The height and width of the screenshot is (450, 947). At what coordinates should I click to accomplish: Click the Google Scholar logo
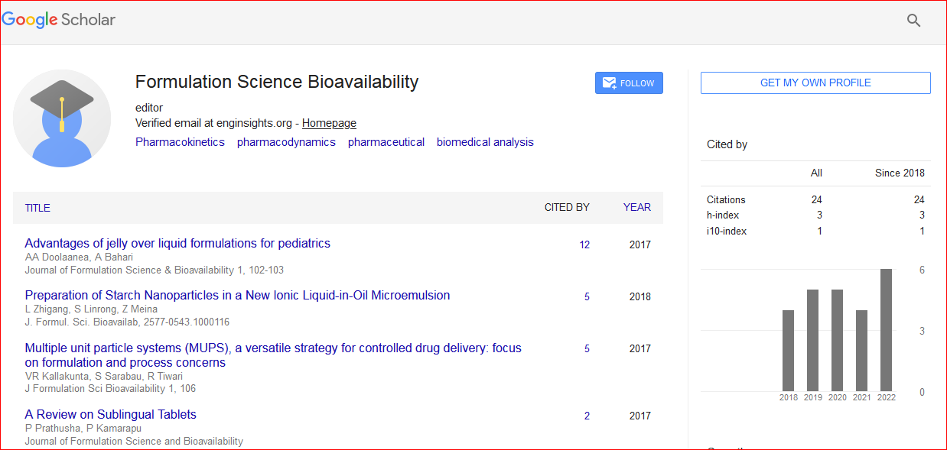59,20
